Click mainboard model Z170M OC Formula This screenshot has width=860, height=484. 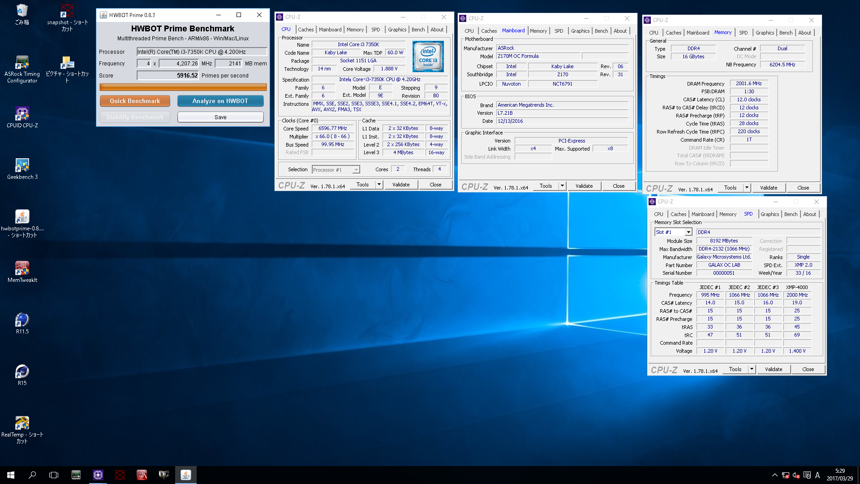tap(538, 56)
